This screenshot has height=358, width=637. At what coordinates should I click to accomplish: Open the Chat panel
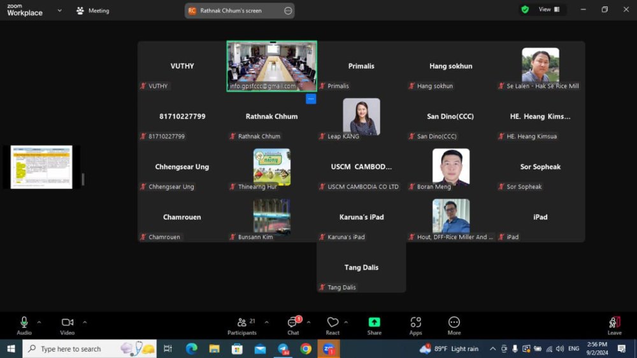pos(293,326)
